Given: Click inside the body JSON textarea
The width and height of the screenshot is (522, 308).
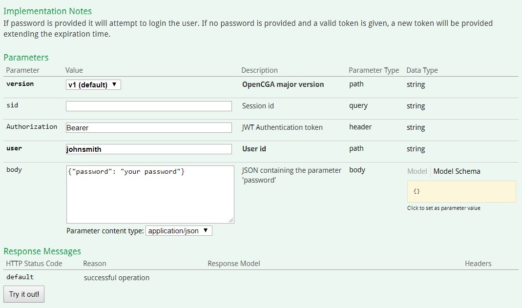Looking at the screenshot, I should [150, 194].
